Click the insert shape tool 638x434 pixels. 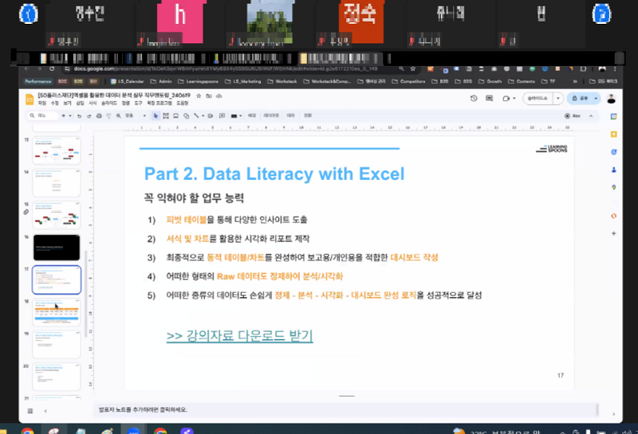[186, 115]
